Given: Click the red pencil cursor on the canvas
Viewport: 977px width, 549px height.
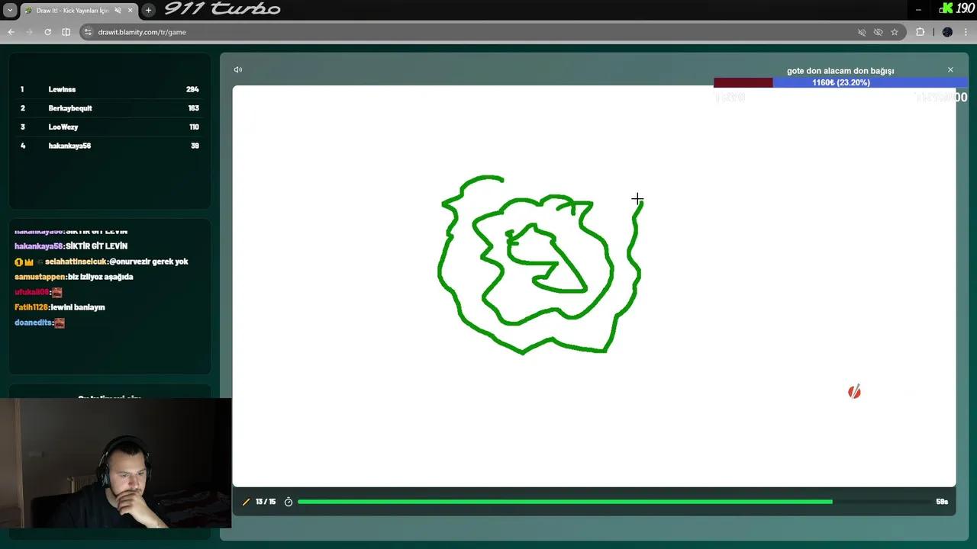Looking at the screenshot, I should tap(854, 391).
